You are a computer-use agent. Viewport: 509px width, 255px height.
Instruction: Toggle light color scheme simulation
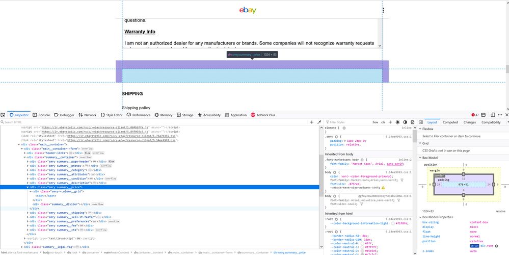coord(397,122)
